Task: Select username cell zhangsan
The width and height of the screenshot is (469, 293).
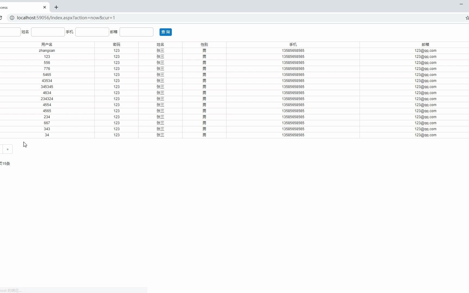Action: [x=47, y=51]
